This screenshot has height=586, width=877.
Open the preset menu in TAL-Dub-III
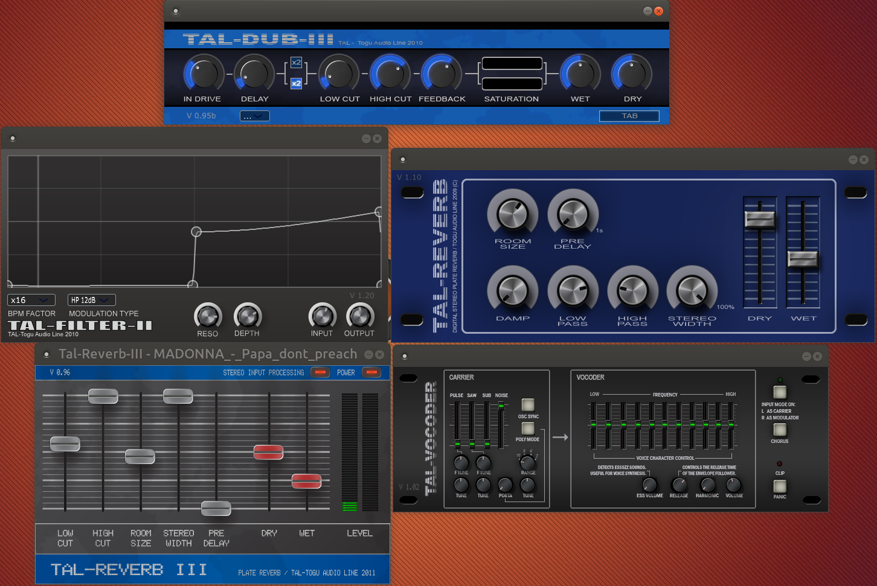point(254,115)
